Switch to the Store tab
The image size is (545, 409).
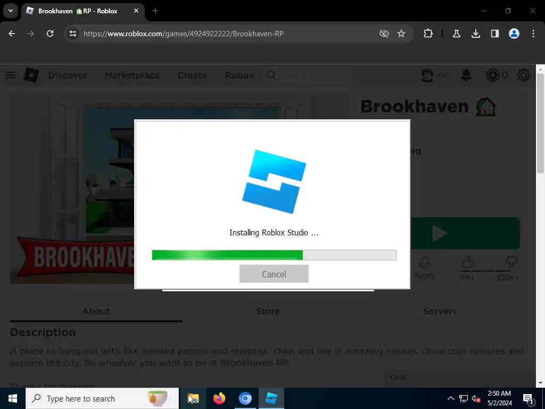pos(268,311)
